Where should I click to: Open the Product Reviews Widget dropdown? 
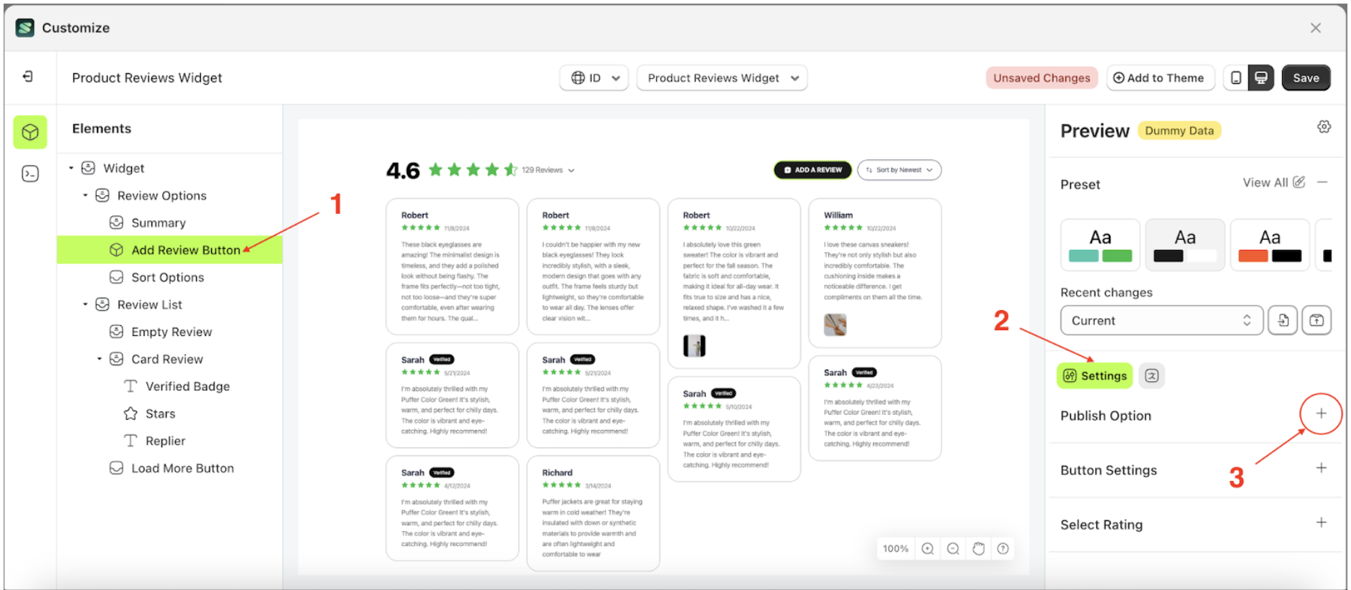pos(722,78)
